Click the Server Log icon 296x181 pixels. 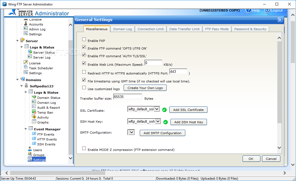(x=30, y=57)
